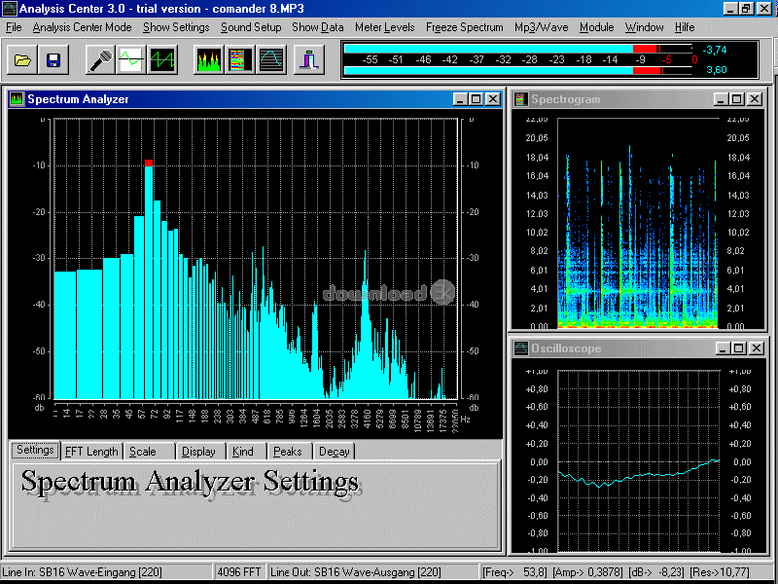
Task: Click the green sine wave generator icon
Action: coord(129,61)
